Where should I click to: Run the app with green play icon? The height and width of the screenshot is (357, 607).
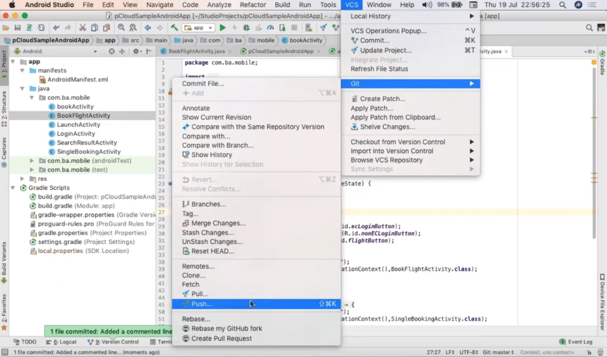[223, 28]
